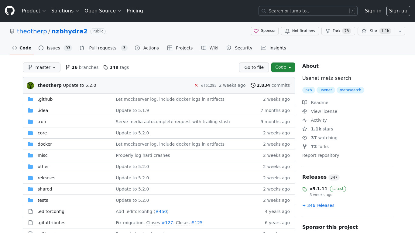Focus the Search or jump to field
This screenshot has width=415, height=233.
pyautogui.click(x=308, y=11)
